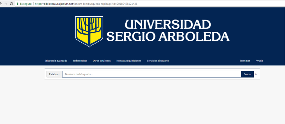Screen dimensions: 285x124
Task: Open Servicios al usuario menu item
Action: coord(158,61)
